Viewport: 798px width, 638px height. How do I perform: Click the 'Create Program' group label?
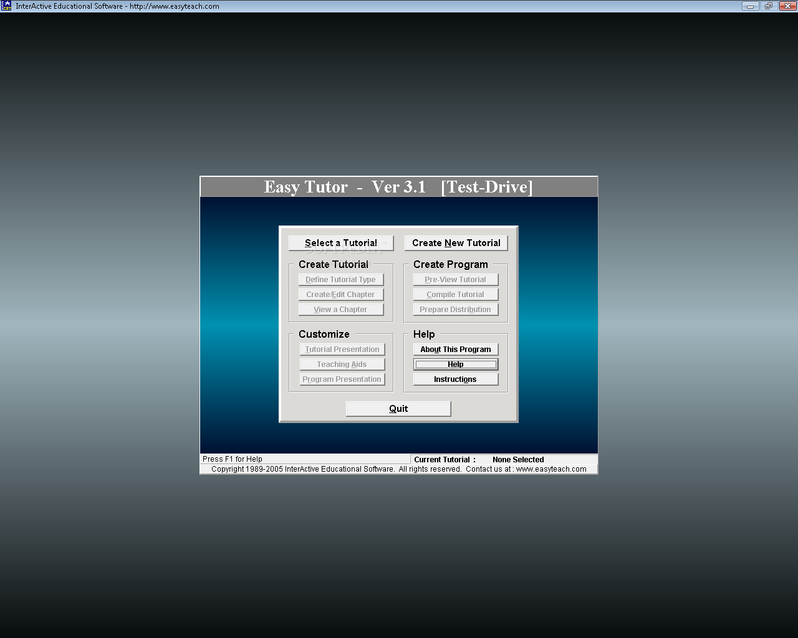click(x=451, y=264)
